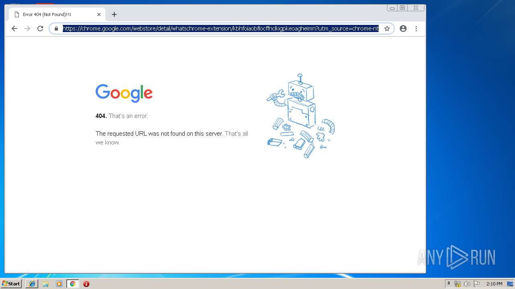Viewport: 515px width, 289px height.
Task: Click the Google logo
Action: click(x=124, y=93)
